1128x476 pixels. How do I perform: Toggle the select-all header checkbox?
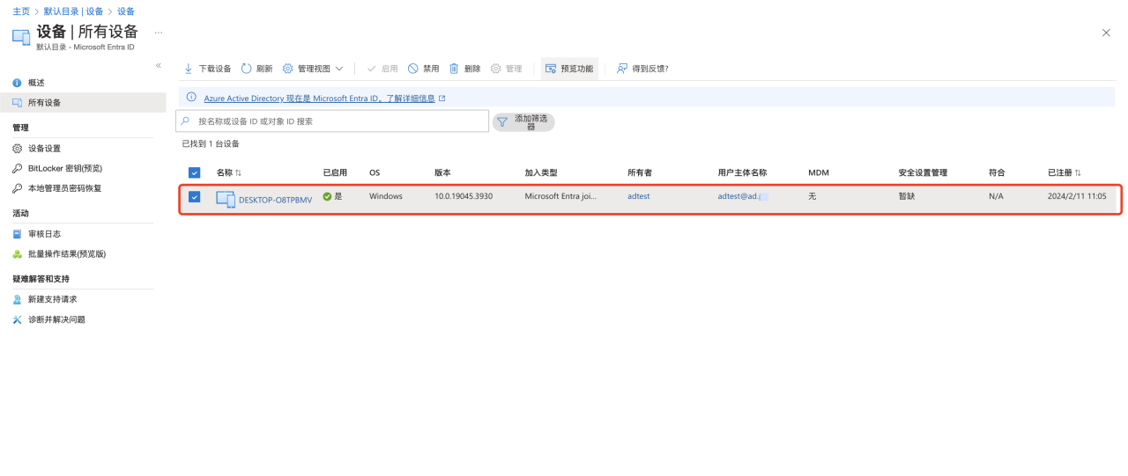(x=195, y=172)
